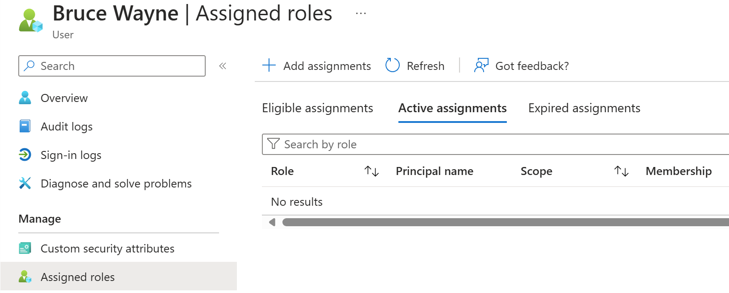Image resolution: width=729 pixels, height=293 pixels.
Task: Click the Sign-in logs arrow icon
Action: [25, 155]
